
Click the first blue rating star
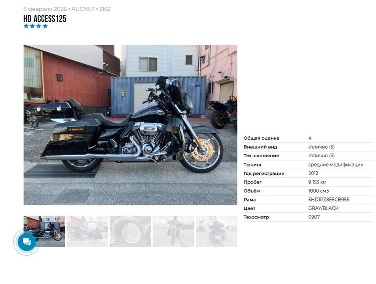click(26, 26)
